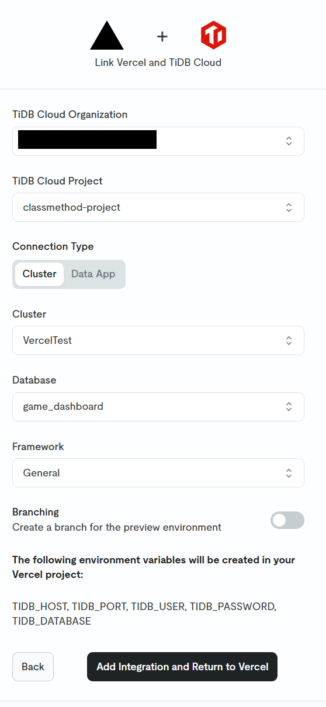Open the game_dashboard database dropdown
Image resolution: width=326 pixels, height=707 pixels.
tap(158, 407)
